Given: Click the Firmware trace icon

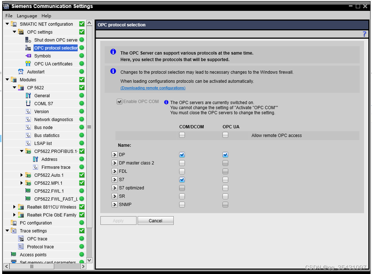Looking at the screenshot, I should tap(35, 167).
